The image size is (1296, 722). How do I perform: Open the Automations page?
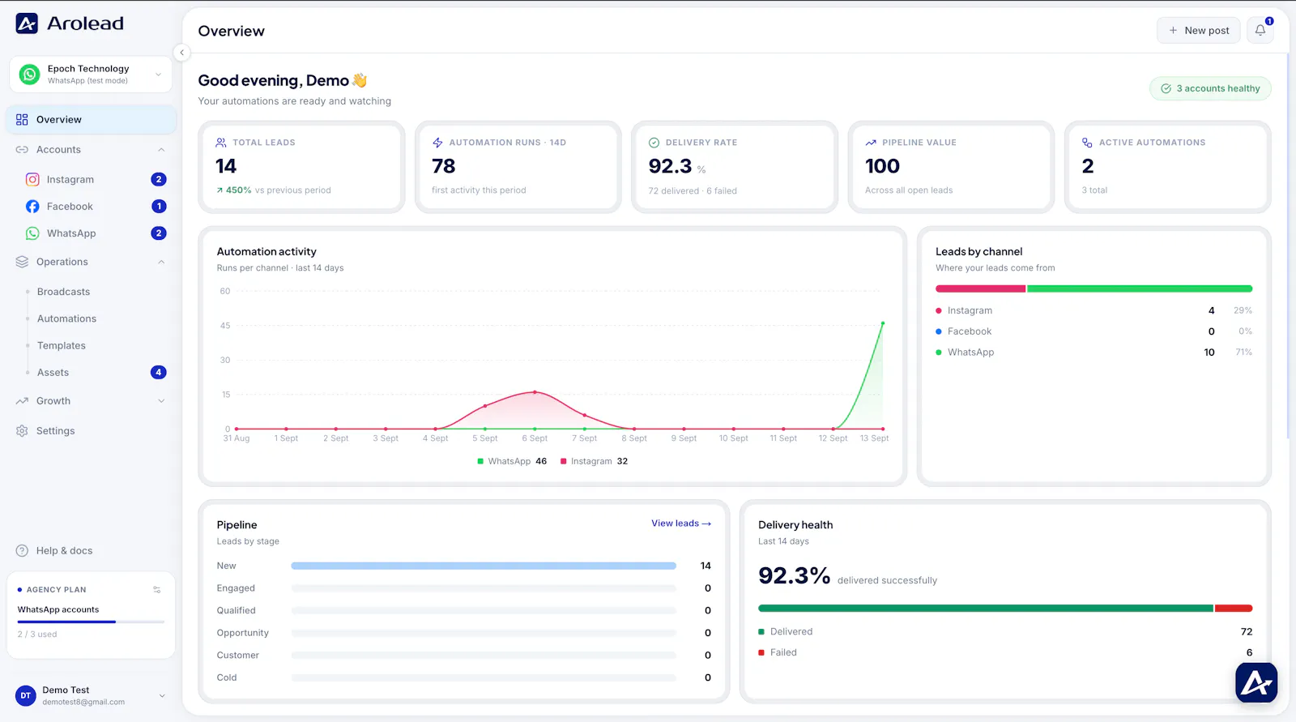(66, 318)
